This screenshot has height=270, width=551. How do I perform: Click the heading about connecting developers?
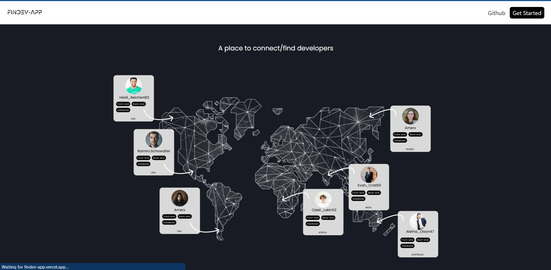(x=275, y=48)
